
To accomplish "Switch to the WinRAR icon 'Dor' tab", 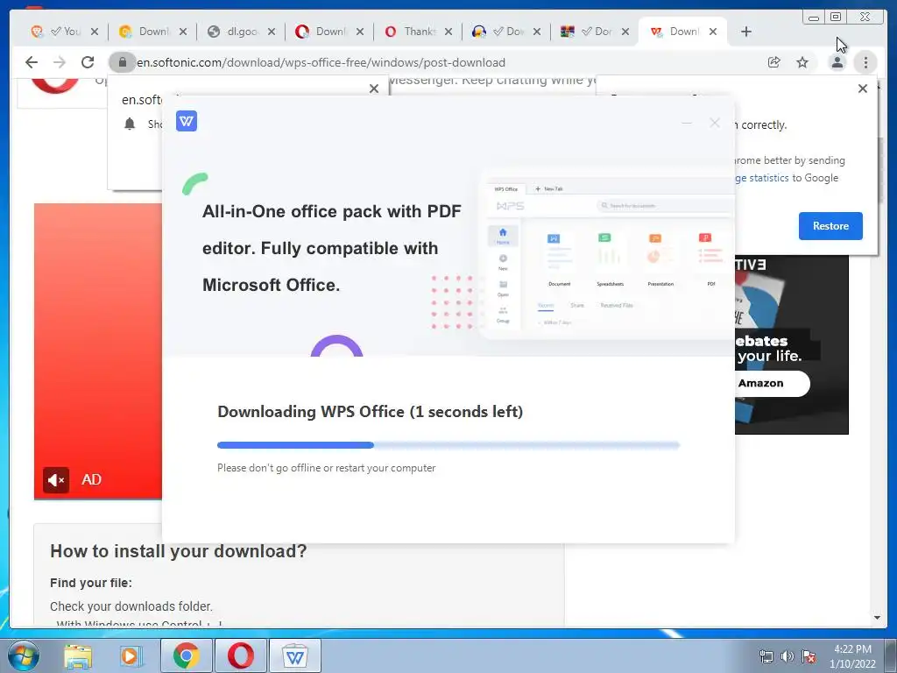I will pyautogui.click(x=593, y=32).
